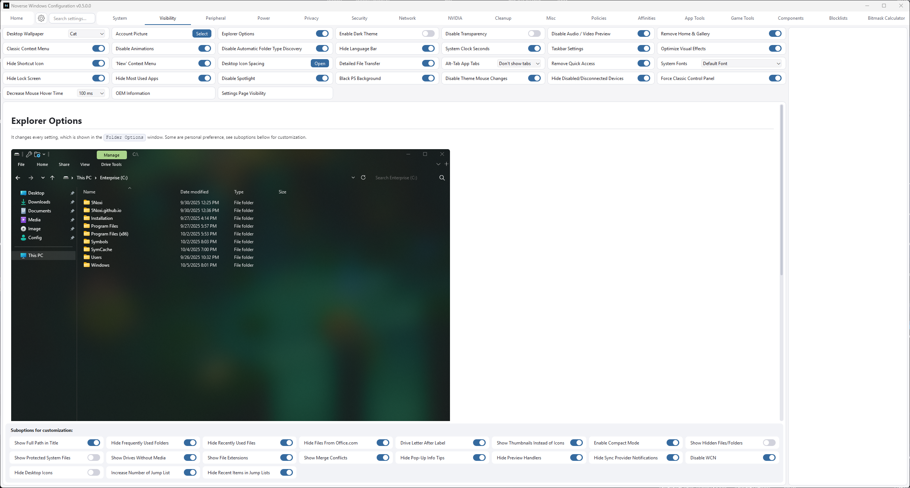The height and width of the screenshot is (488, 910).
Task: Click the up arrow in Explorer preview
Action: click(x=52, y=178)
